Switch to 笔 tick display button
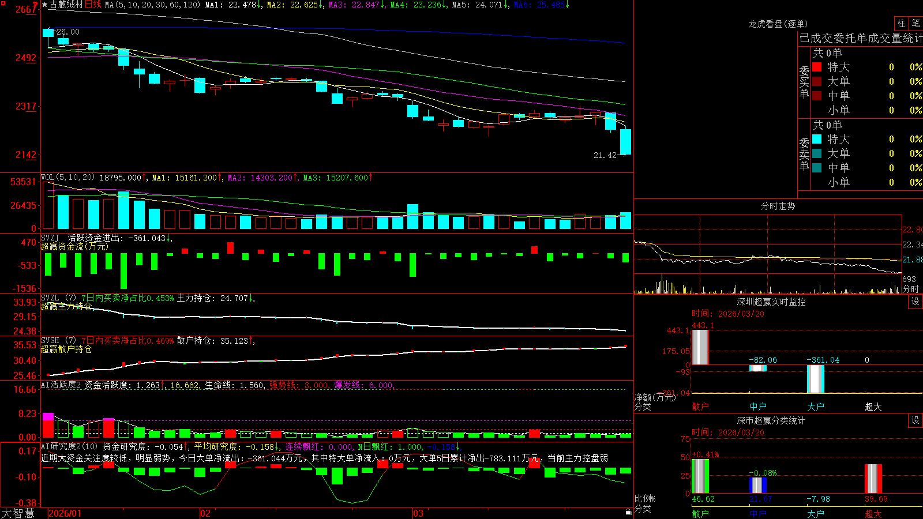Screen dimensions: 923x519 coord(916,24)
